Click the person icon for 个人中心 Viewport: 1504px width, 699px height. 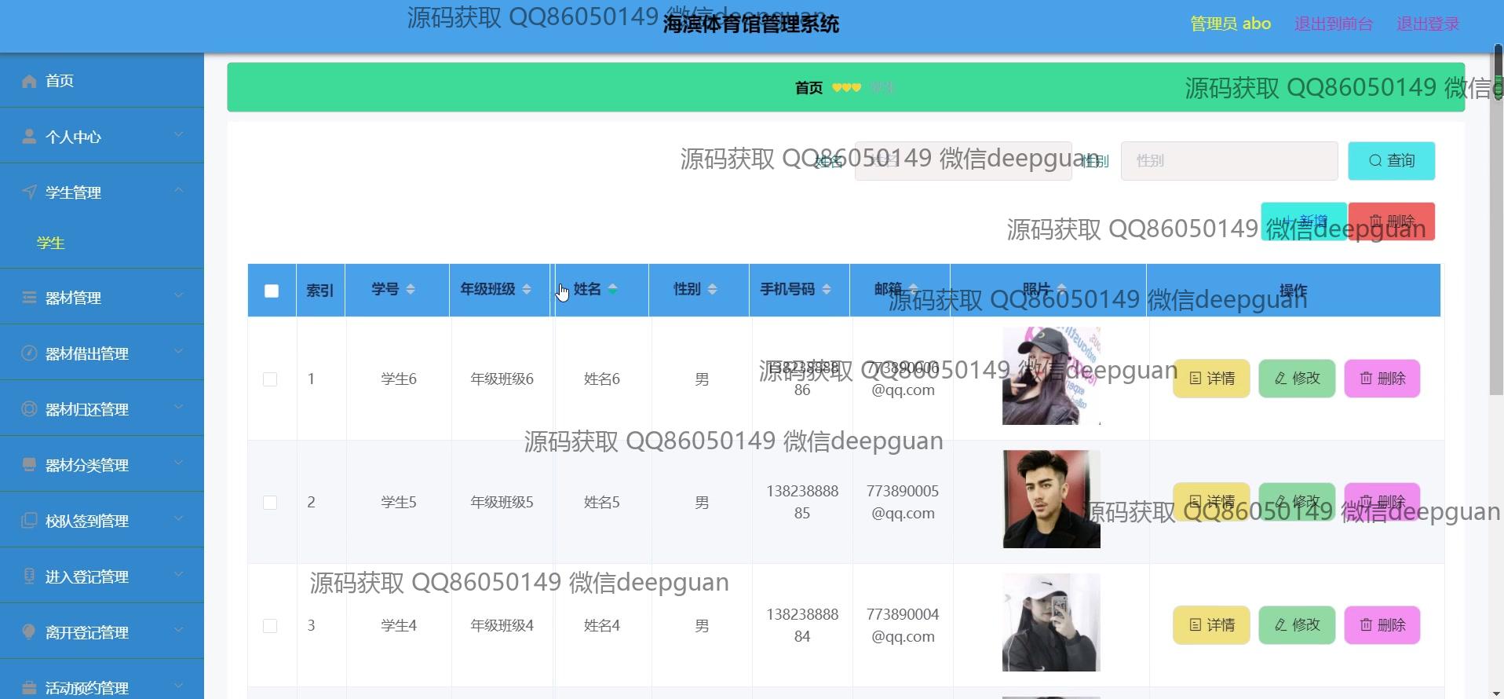29,137
